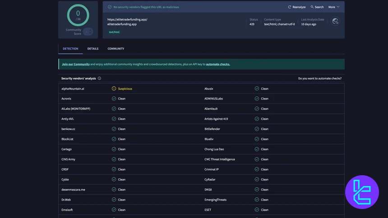The height and width of the screenshot is (218, 388).
Task: Click the clean check icon for EmergingThreats
Action: click(x=257, y=200)
